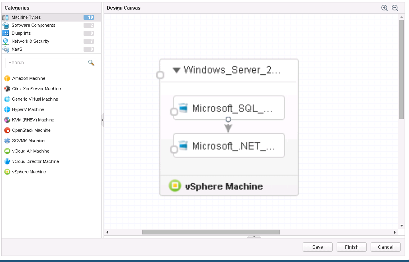Click the Microsoft_SQL component icon on canvas
This screenshot has width=409, height=262.
pyautogui.click(x=184, y=107)
